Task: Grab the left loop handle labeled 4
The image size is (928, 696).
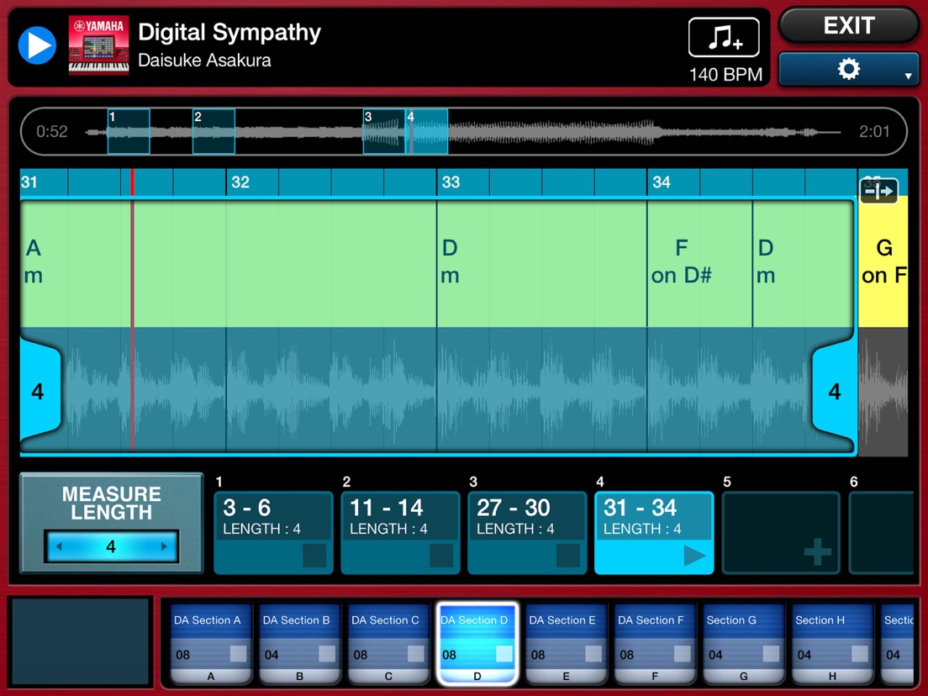Action: pyautogui.click(x=38, y=389)
